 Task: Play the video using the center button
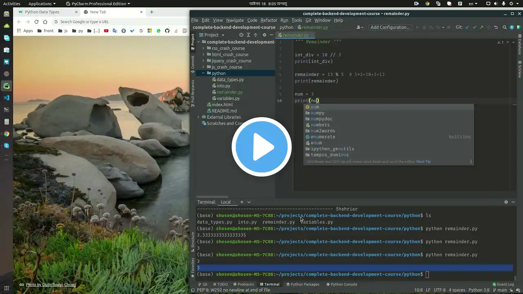coord(261,147)
